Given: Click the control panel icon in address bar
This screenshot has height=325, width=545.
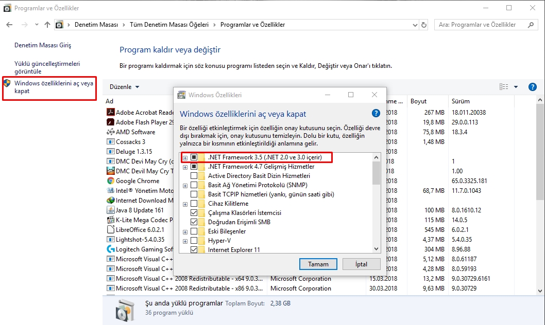Looking at the screenshot, I should coord(59,25).
